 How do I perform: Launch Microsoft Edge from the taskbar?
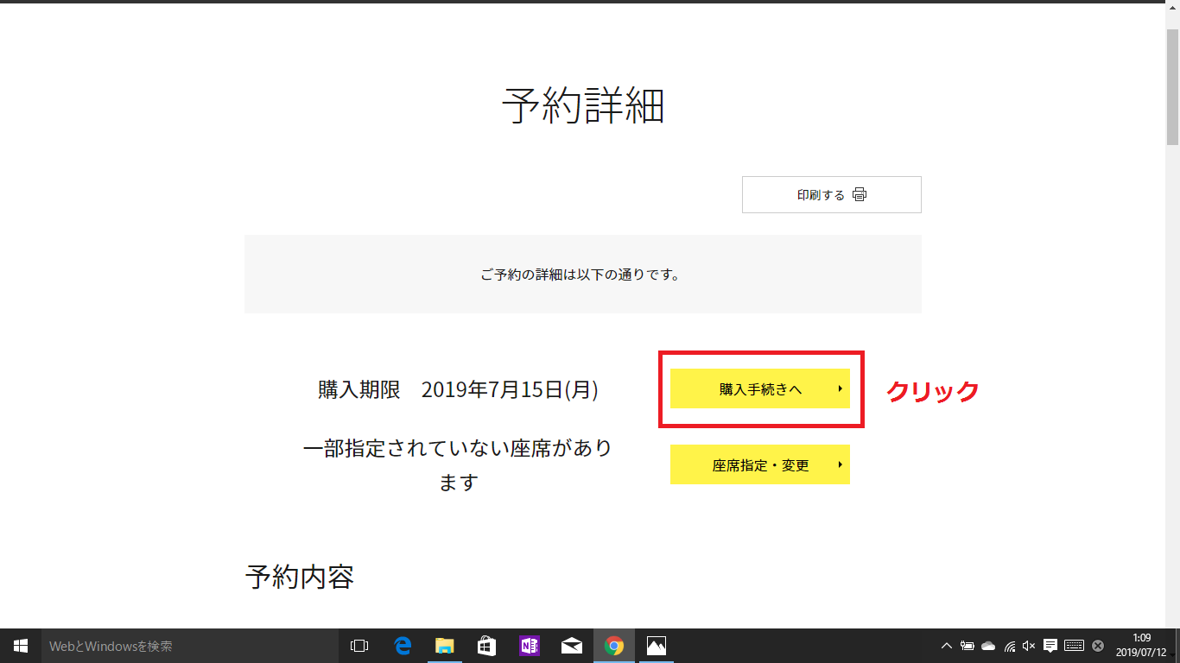(x=402, y=646)
